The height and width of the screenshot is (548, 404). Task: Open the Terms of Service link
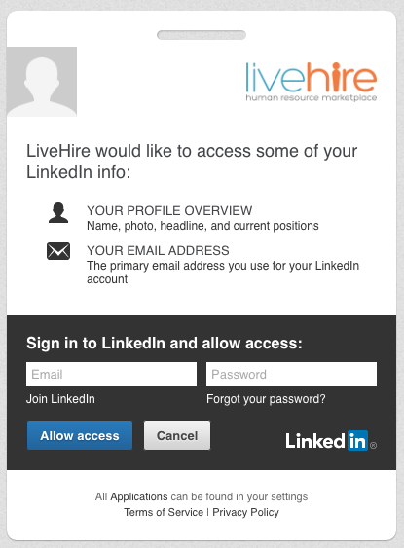coord(164,512)
